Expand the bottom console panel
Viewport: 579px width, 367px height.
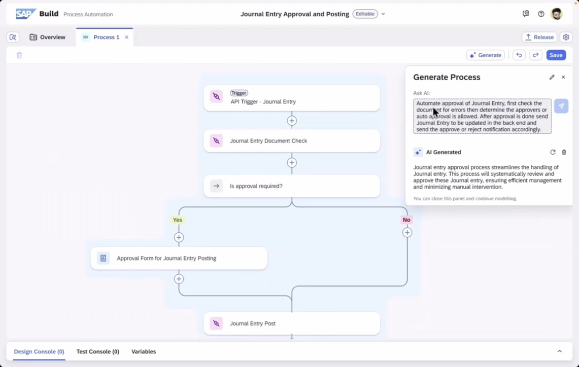[559, 351]
